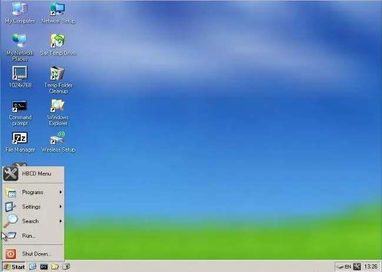Choose Shut Down... in the start menu

[34, 254]
